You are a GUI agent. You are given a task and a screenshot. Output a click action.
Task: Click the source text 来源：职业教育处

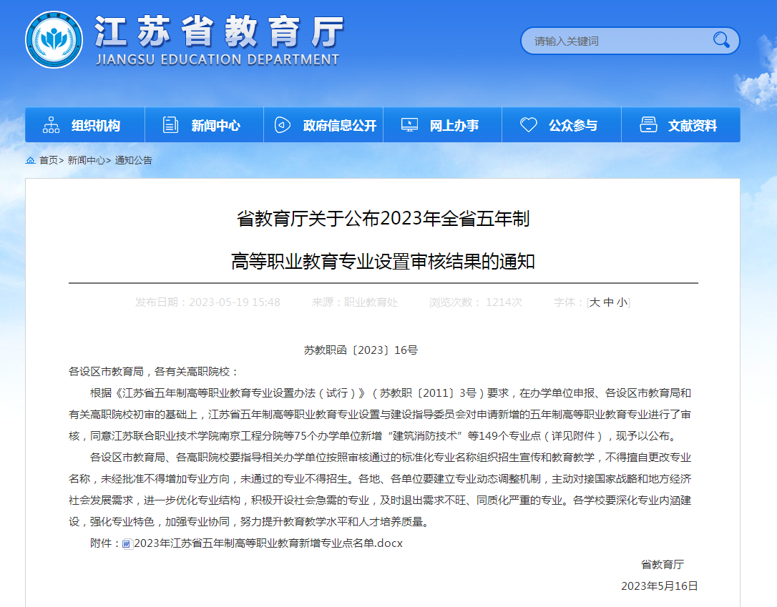pos(355,302)
